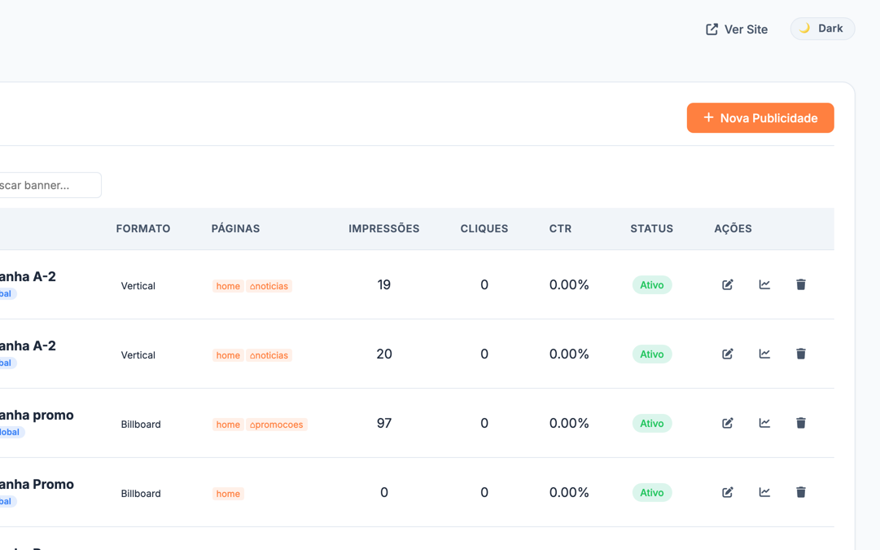This screenshot has height=550, width=880.
Task: Click Ativo status in the 97 impressions row
Action: 651,423
